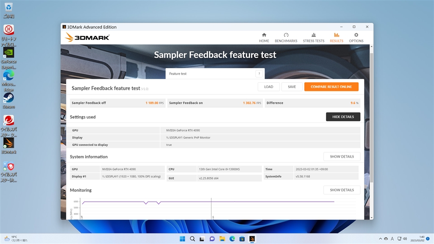The image size is (434, 244).
Task: Select the 3DMark desktop shortcut
Action: click(8, 146)
